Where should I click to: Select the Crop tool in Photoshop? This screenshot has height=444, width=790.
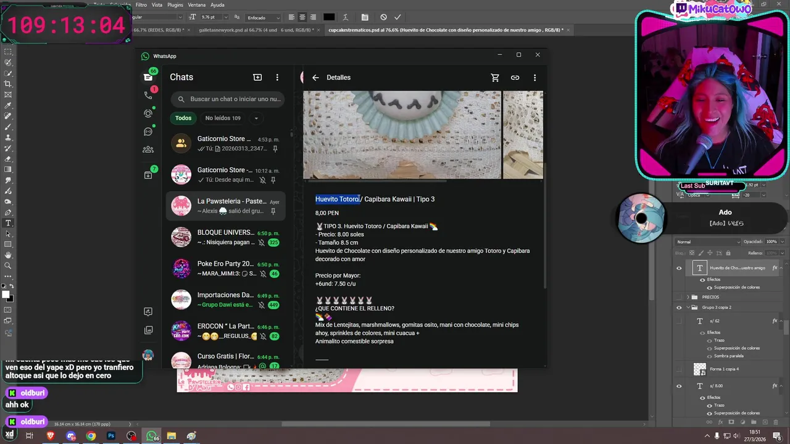8,83
